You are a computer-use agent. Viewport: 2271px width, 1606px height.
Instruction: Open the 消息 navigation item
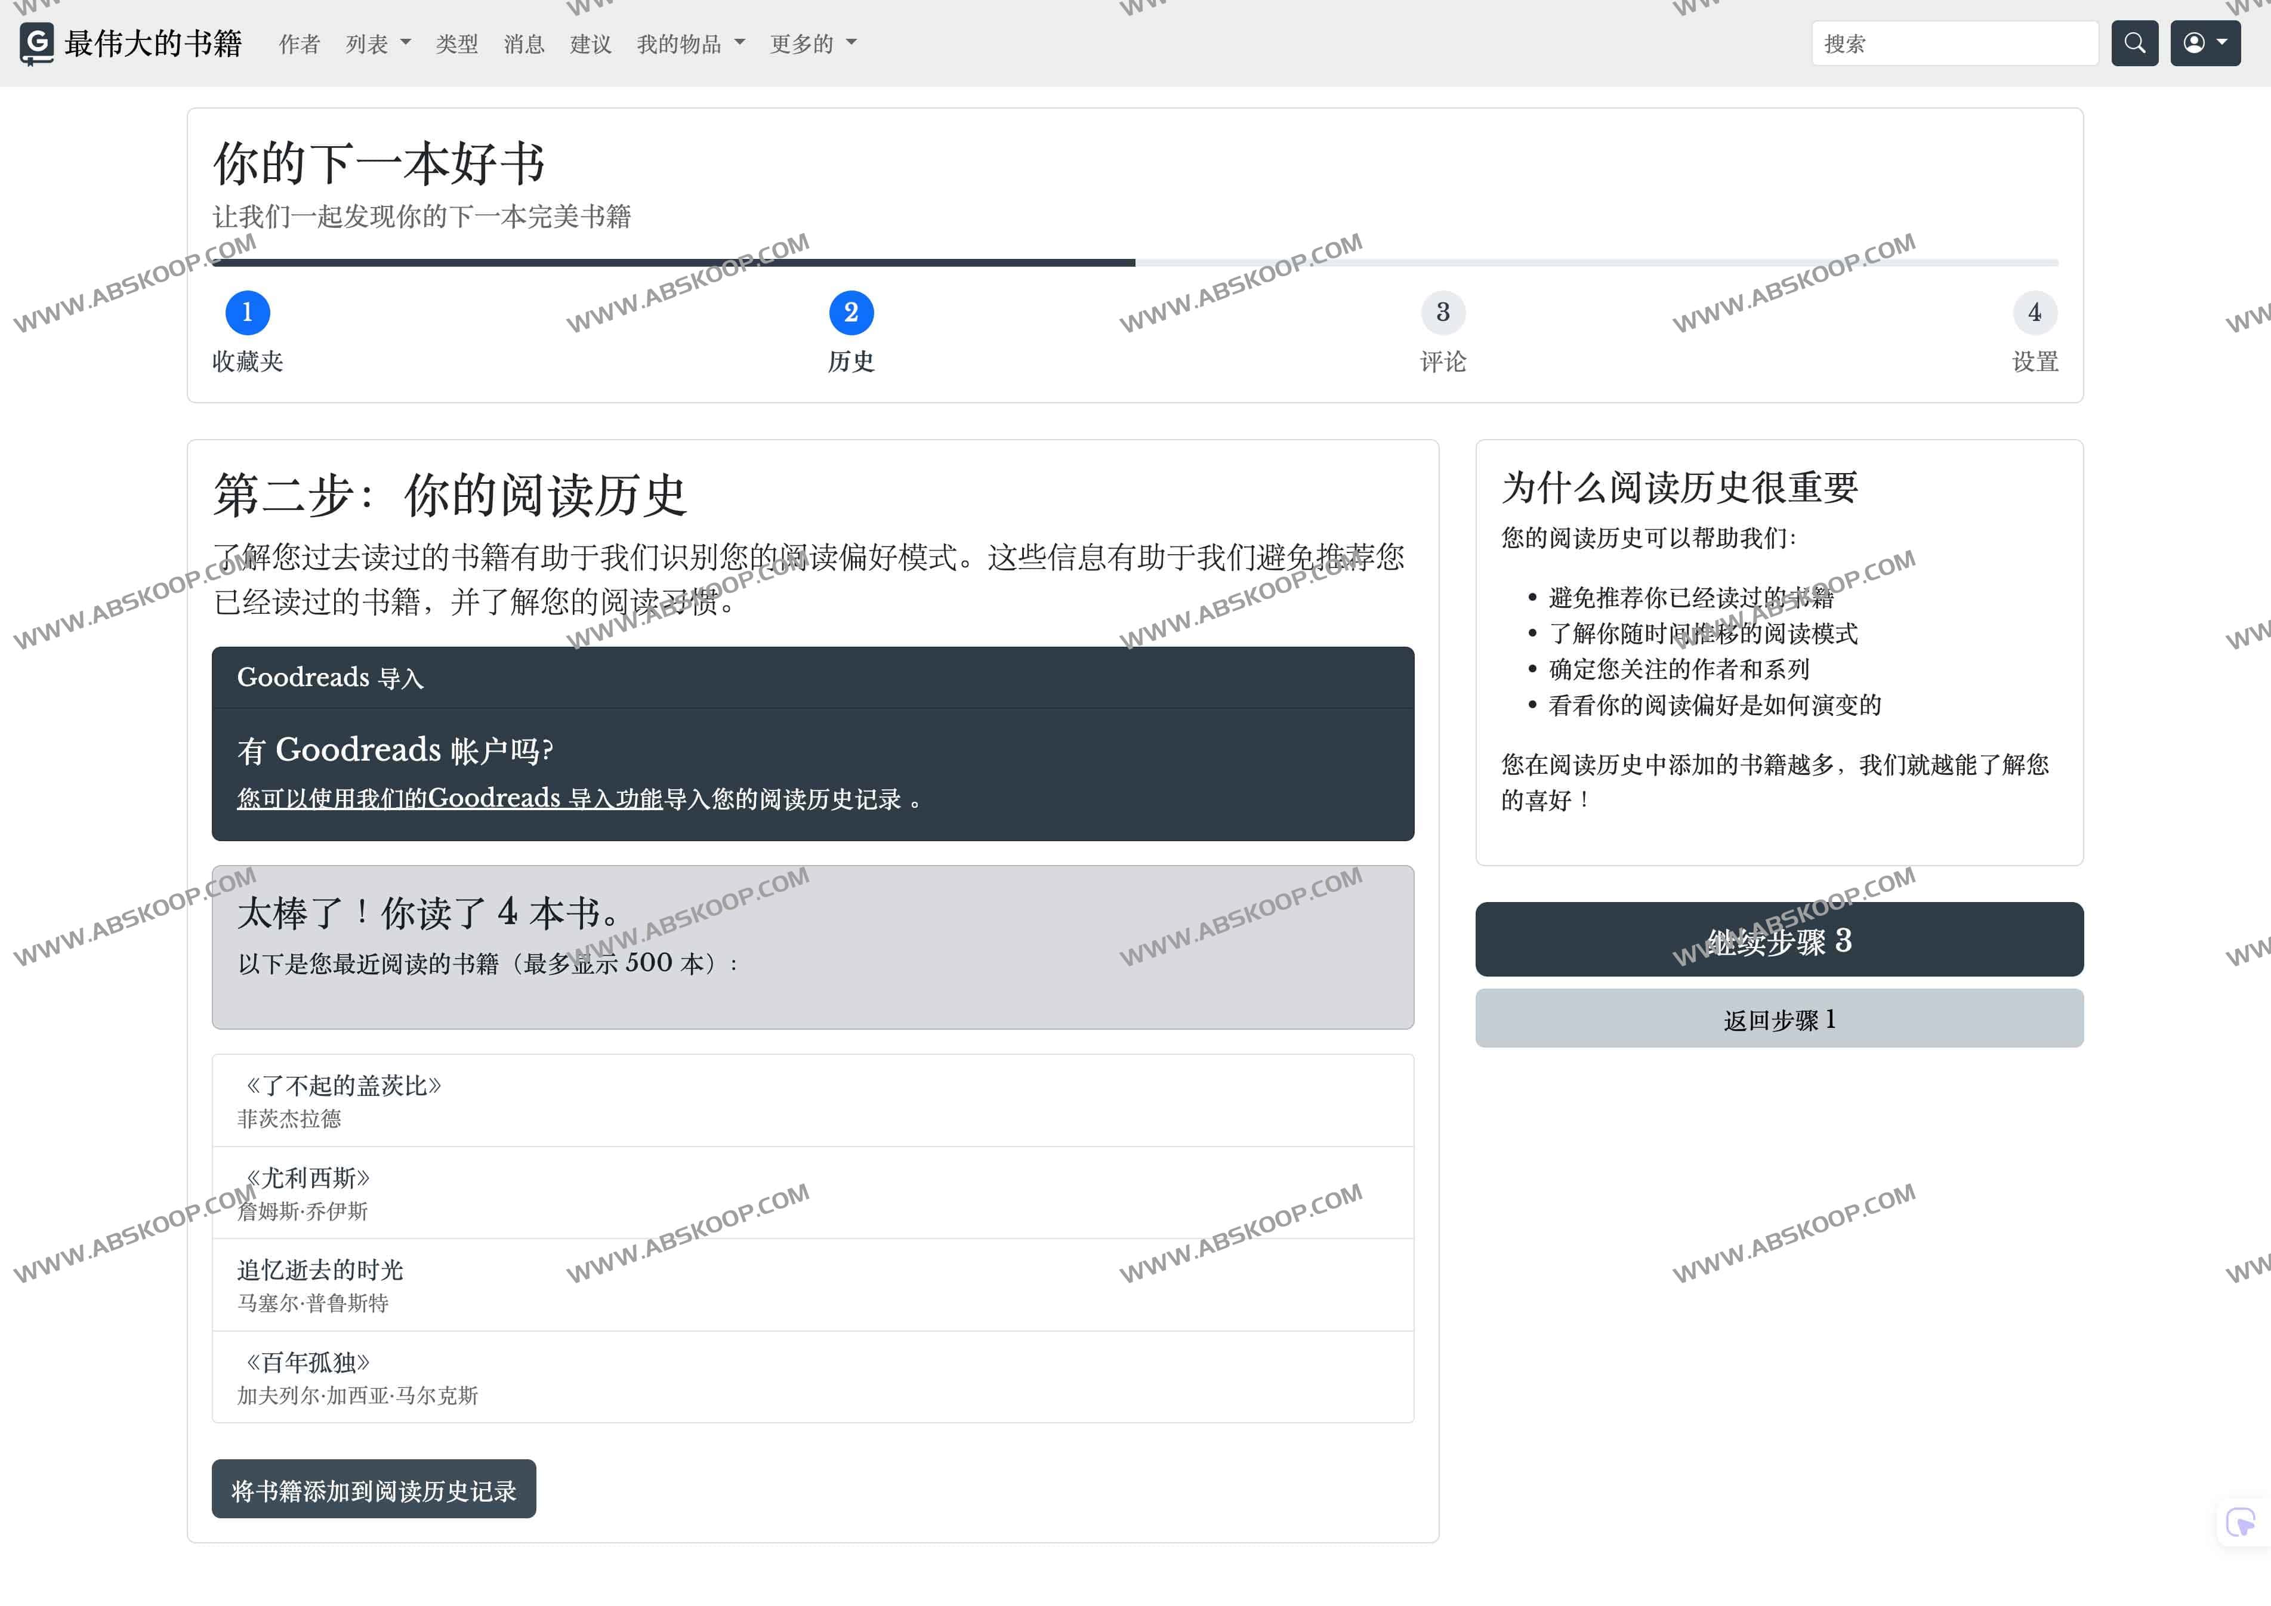tap(523, 44)
